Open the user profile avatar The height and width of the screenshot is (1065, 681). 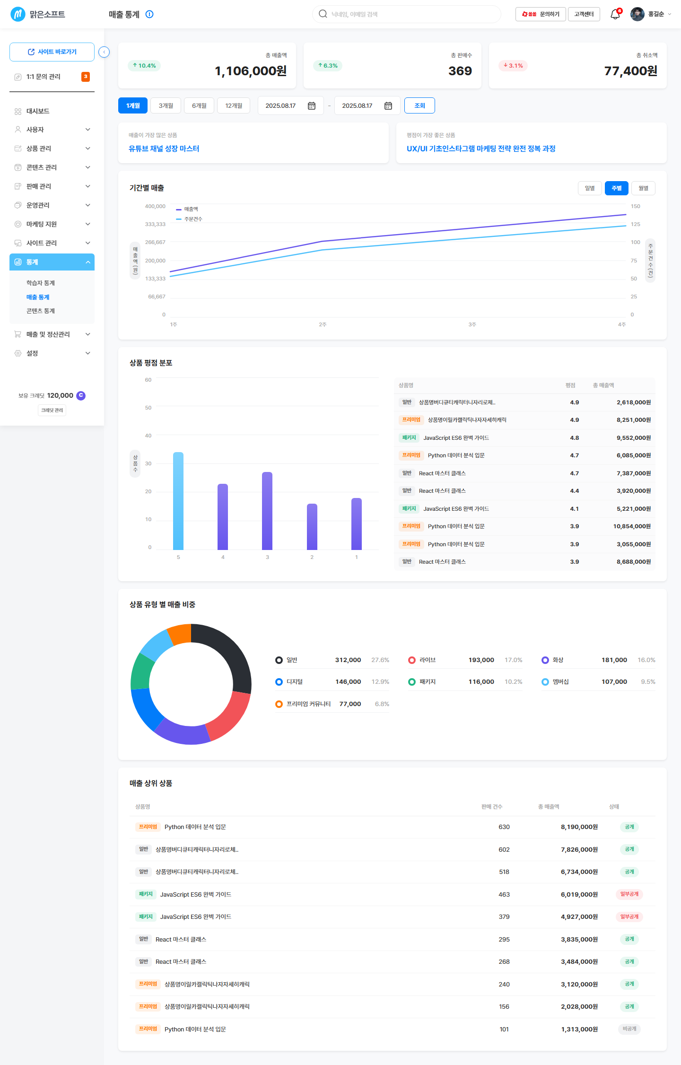[x=637, y=14]
